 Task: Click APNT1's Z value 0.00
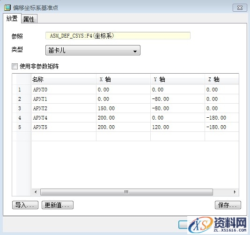(x=222, y=99)
